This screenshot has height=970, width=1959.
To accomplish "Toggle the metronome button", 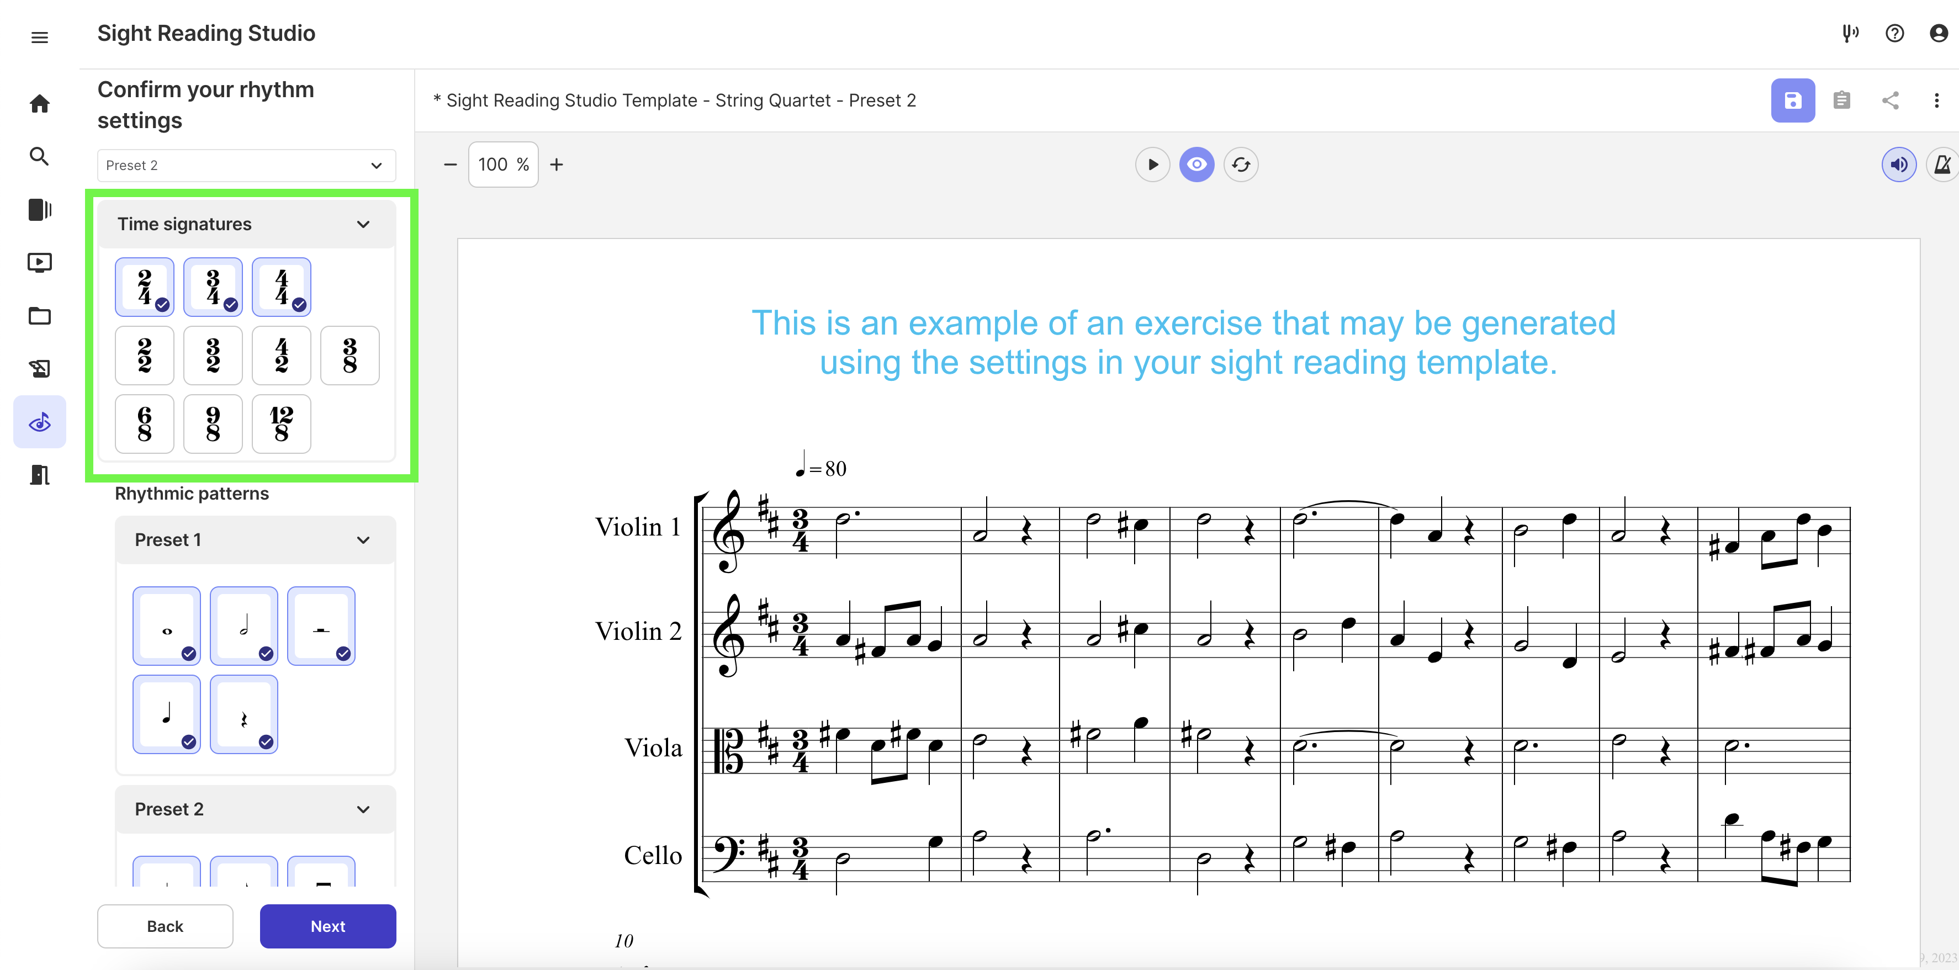I will click(x=1942, y=164).
